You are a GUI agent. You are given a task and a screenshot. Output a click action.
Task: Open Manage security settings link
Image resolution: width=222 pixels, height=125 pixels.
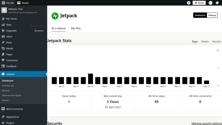tap(207, 123)
